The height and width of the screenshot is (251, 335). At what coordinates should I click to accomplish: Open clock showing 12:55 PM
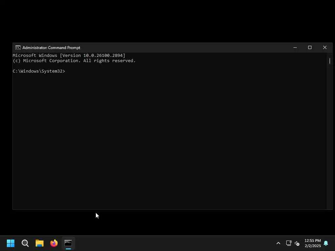[312, 243]
